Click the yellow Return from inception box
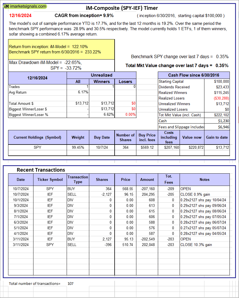The height and width of the screenshot is (298, 239). click(61, 49)
